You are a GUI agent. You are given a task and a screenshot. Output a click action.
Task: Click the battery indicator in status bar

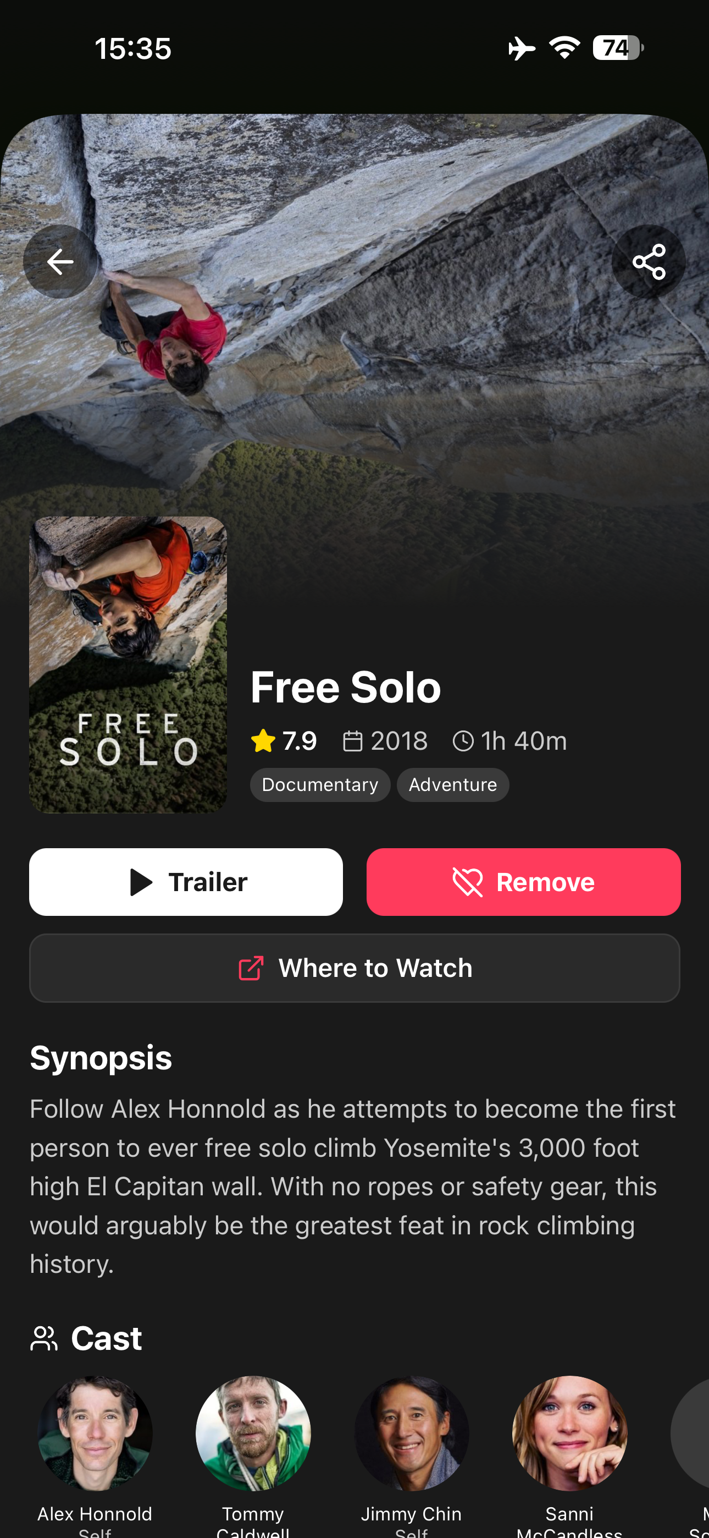click(x=618, y=48)
